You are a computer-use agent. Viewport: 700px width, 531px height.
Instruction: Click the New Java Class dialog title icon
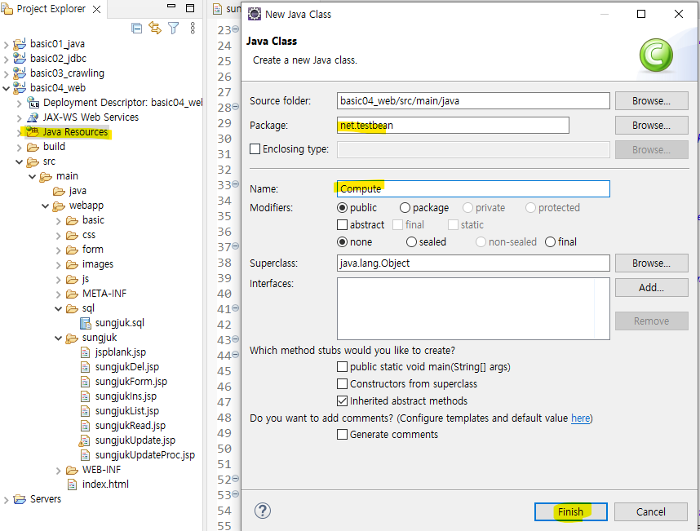tap(255, 15)
